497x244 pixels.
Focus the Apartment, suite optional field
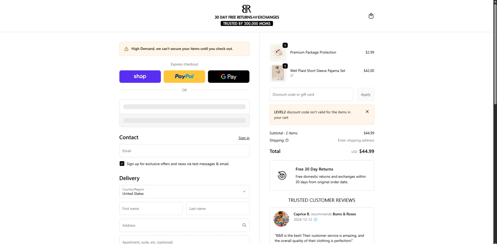pyautogui.click(x=184, y=240)
